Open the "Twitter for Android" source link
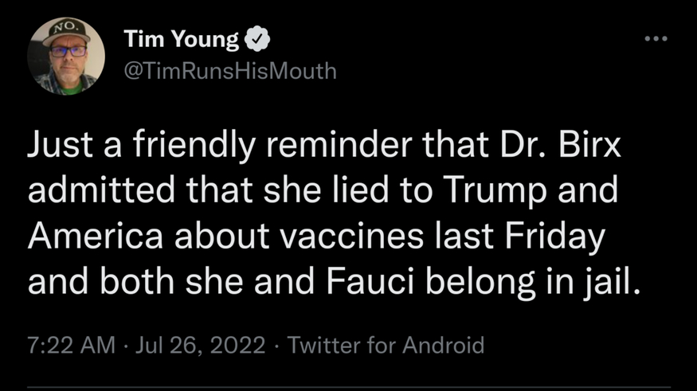 click(x=386, y=345)
